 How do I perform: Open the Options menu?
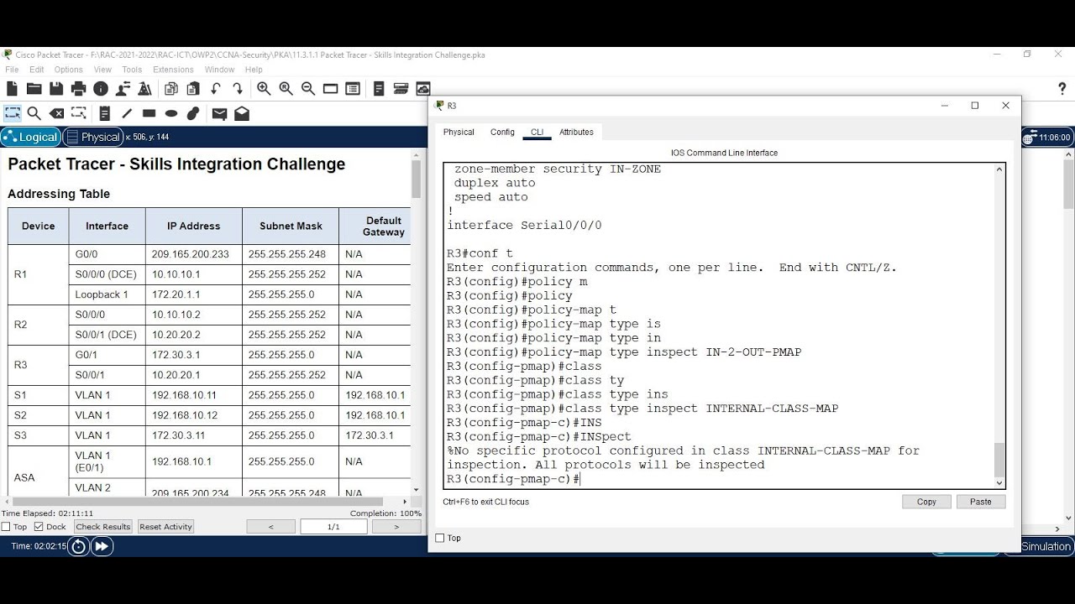69,70
